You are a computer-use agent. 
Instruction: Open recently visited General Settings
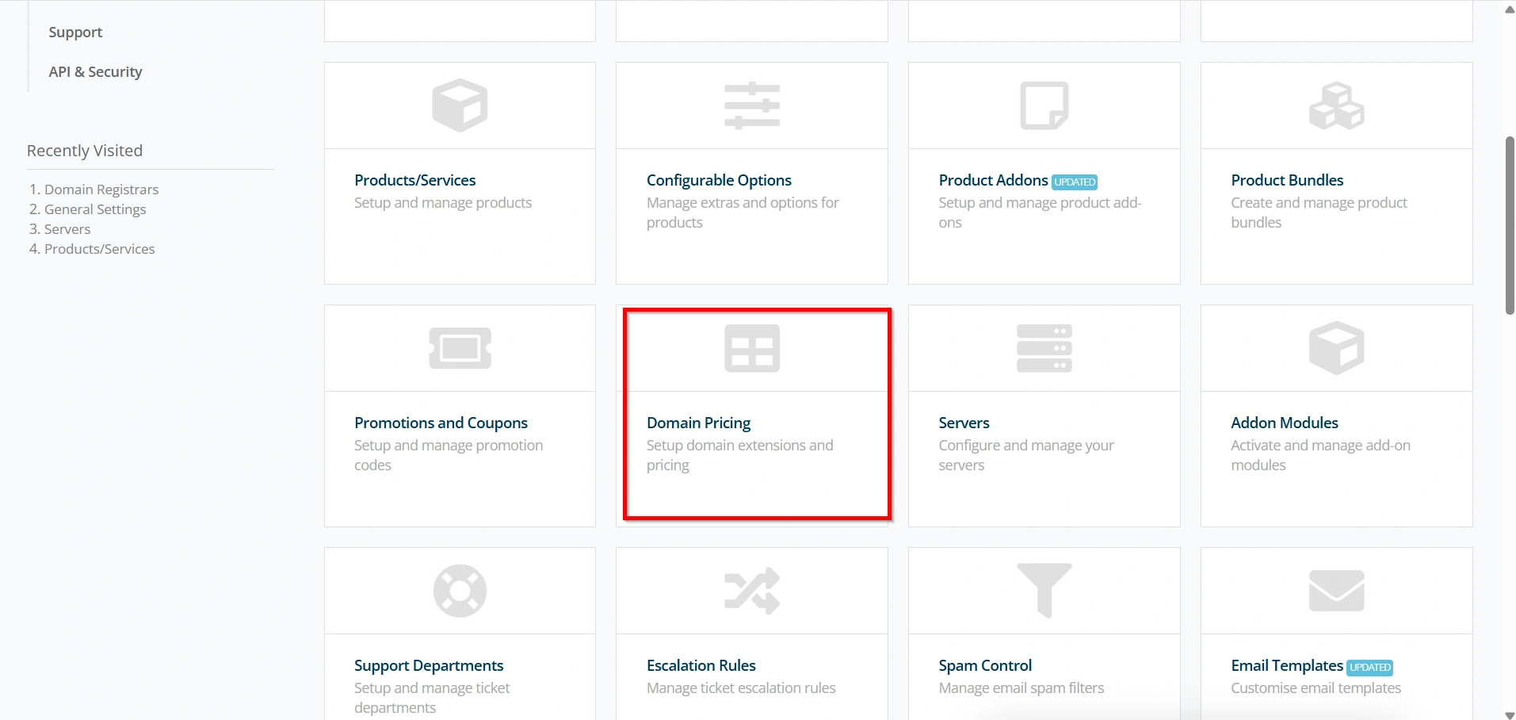pos(95,209)
